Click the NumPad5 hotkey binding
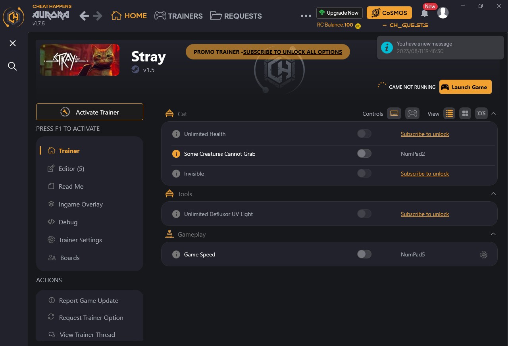Screen dimensions: 508x346 click(413, 254)
